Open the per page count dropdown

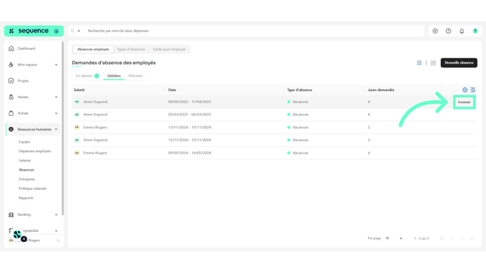393,238
